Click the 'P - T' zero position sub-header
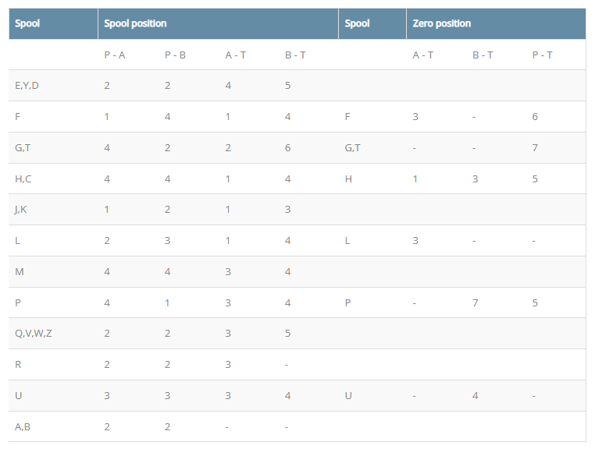Viewport: 595px width, 449px height. tap(542, 55)
